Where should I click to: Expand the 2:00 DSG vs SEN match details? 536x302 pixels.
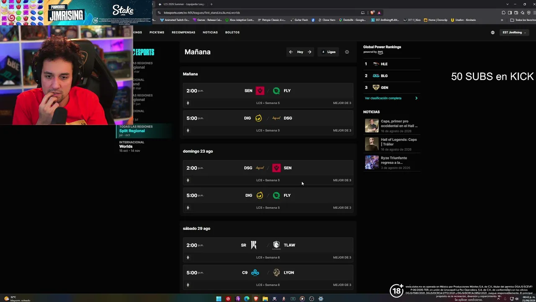tap(188, 180)
